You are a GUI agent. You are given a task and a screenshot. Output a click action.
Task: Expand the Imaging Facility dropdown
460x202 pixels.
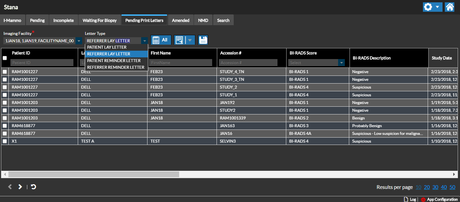(x=79, y=41)
